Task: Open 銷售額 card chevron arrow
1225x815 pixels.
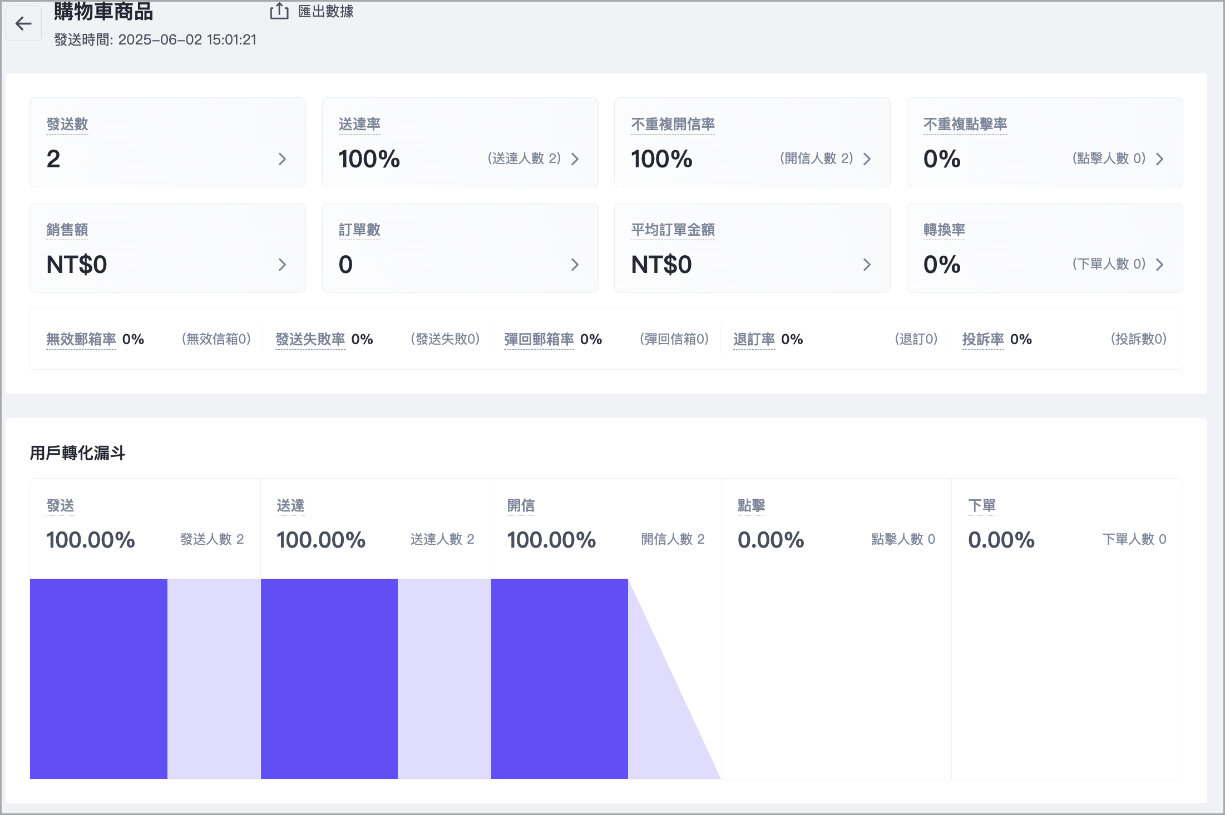Action: [282, 265]
